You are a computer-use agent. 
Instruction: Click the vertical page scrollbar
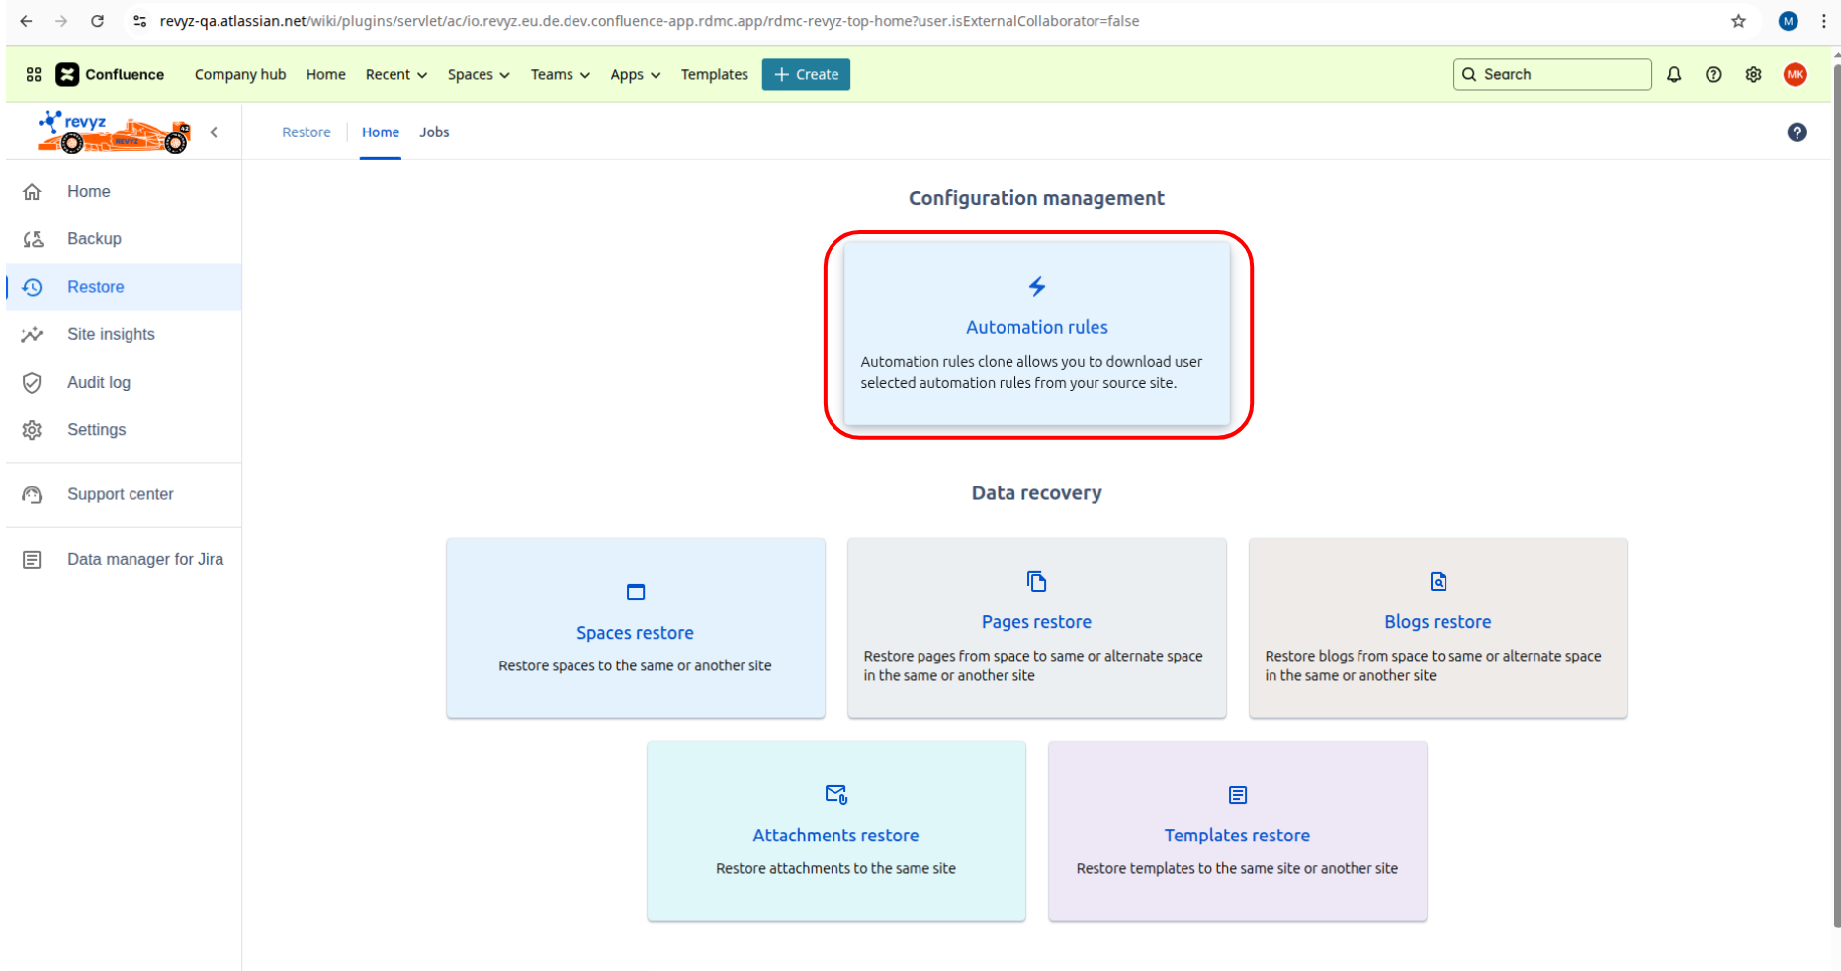(1835, 494)
